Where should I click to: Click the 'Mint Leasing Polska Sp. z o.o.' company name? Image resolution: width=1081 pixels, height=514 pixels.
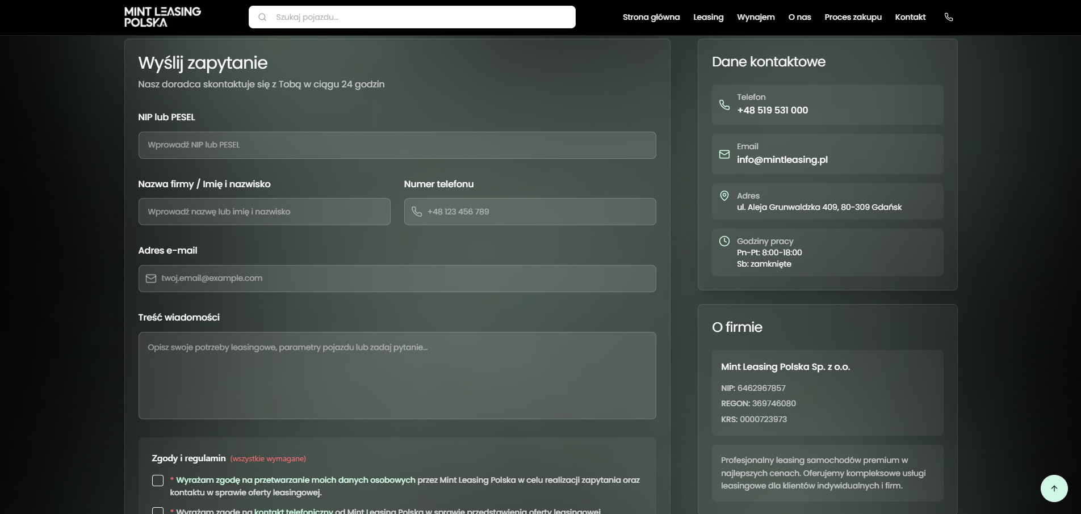[x=786, y=367]
